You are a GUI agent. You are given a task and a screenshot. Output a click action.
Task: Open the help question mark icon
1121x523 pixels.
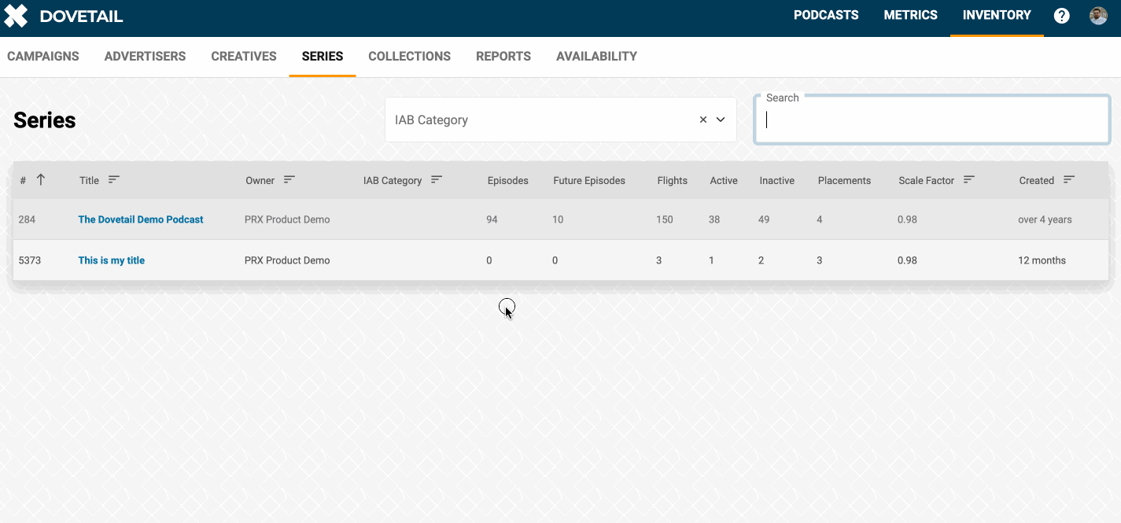pyautogui.click(x=1062, y=16)
